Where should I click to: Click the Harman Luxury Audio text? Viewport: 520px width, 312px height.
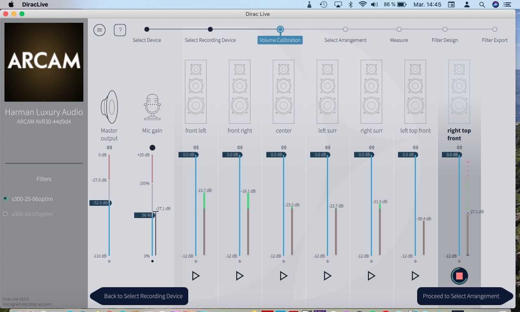[44, 112]
